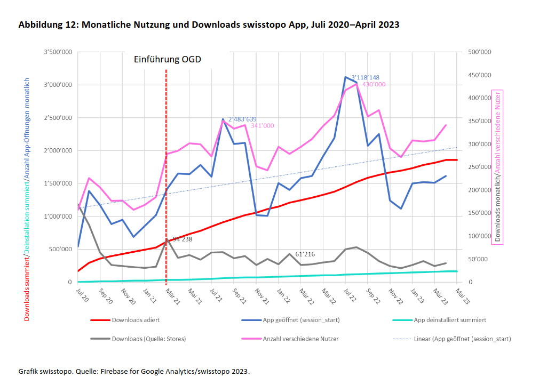This screenshot has height=385, width=539.
Task: Click the left axis value 1'000'000
Action: [x=58, y=216]
